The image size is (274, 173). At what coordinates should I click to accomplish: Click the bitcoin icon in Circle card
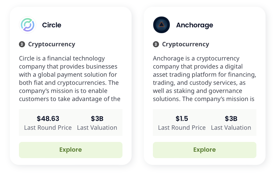(x=22, y=44)
